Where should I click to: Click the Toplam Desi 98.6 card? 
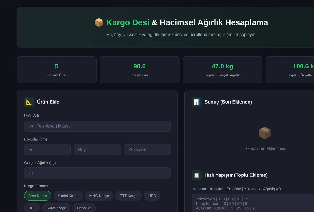(x=139, y=70)
